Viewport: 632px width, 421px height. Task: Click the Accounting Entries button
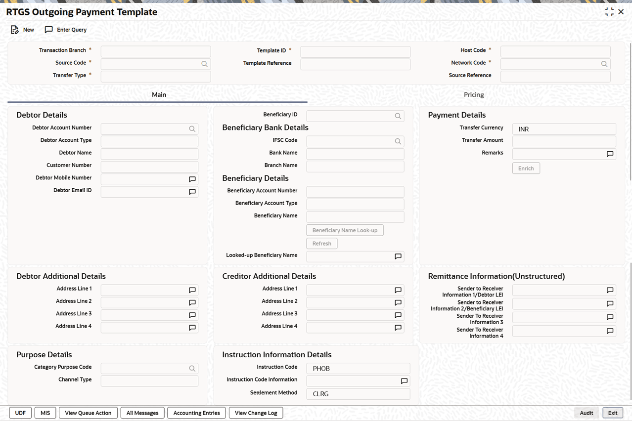[x=196, y=413]
